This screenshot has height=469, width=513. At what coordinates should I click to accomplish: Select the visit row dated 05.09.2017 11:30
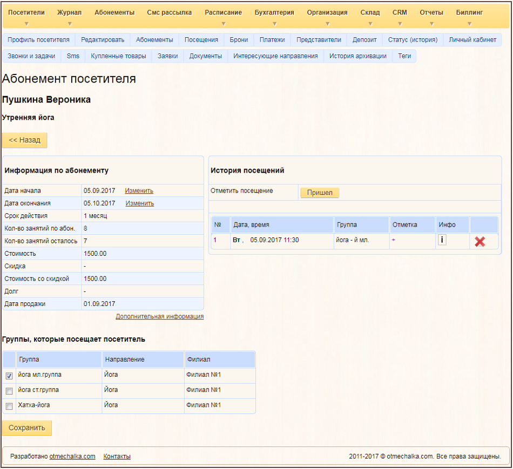point(274,240)
